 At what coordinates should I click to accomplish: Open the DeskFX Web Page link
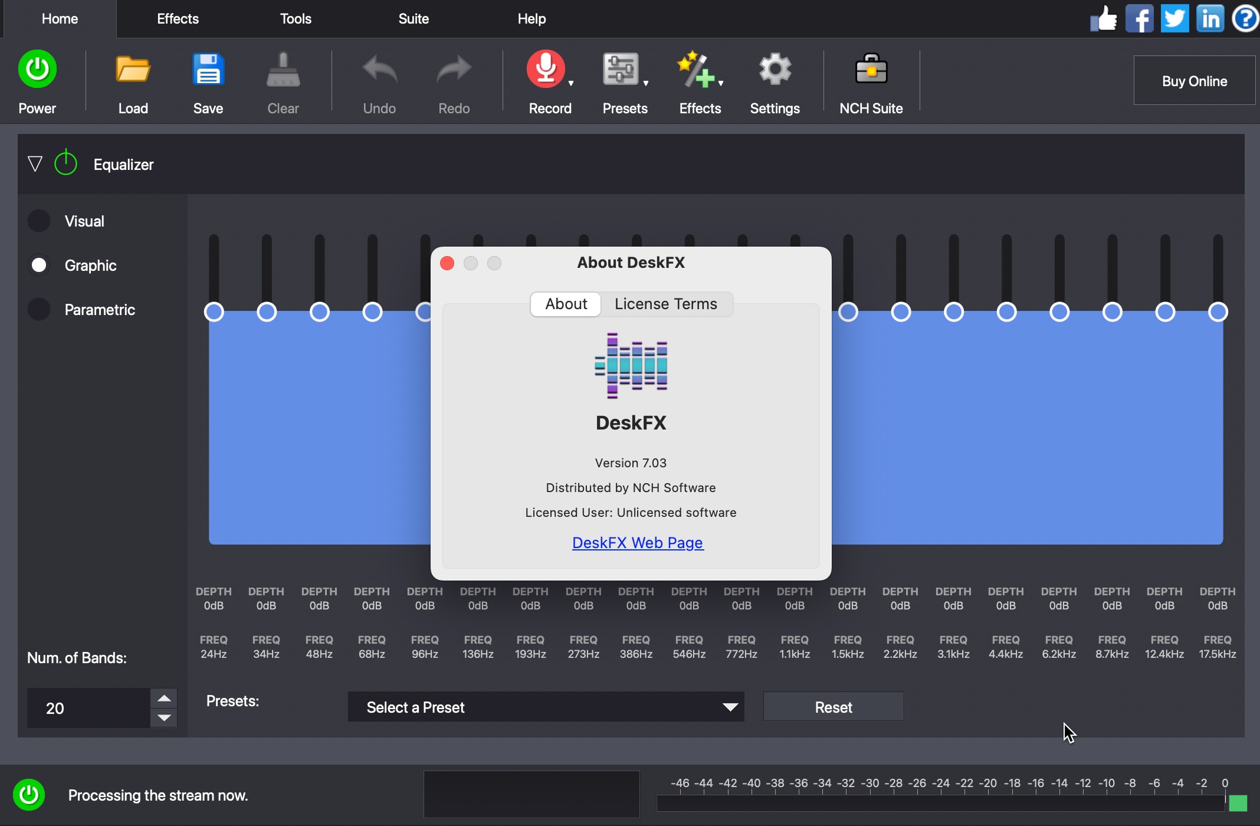click(638, 542)
